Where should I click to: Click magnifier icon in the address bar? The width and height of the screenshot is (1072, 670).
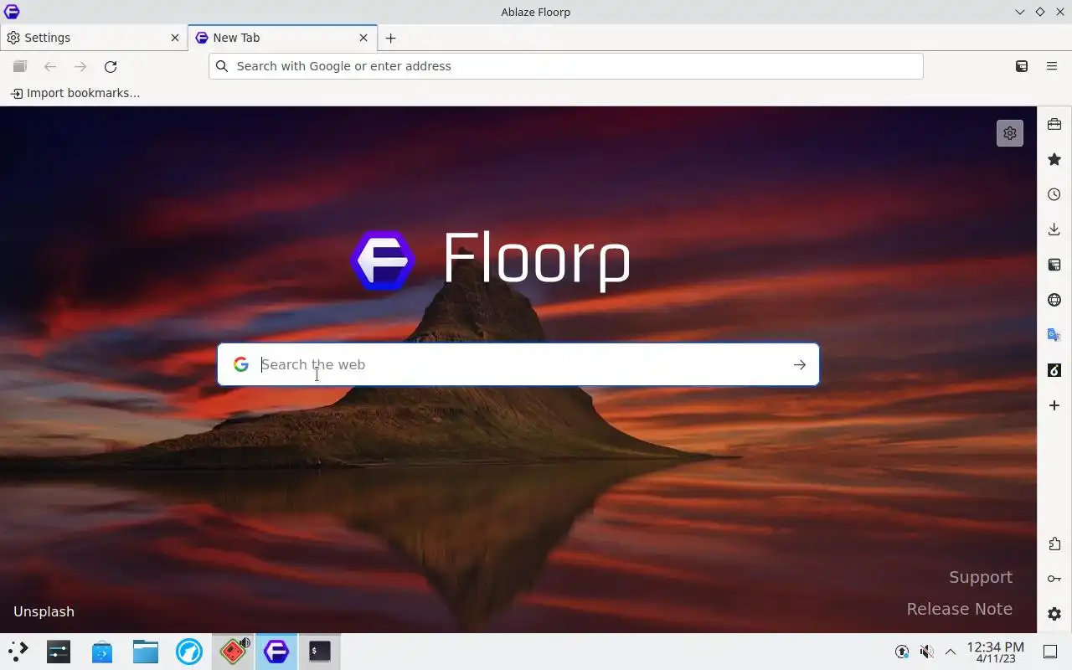(x=222, y=66)
